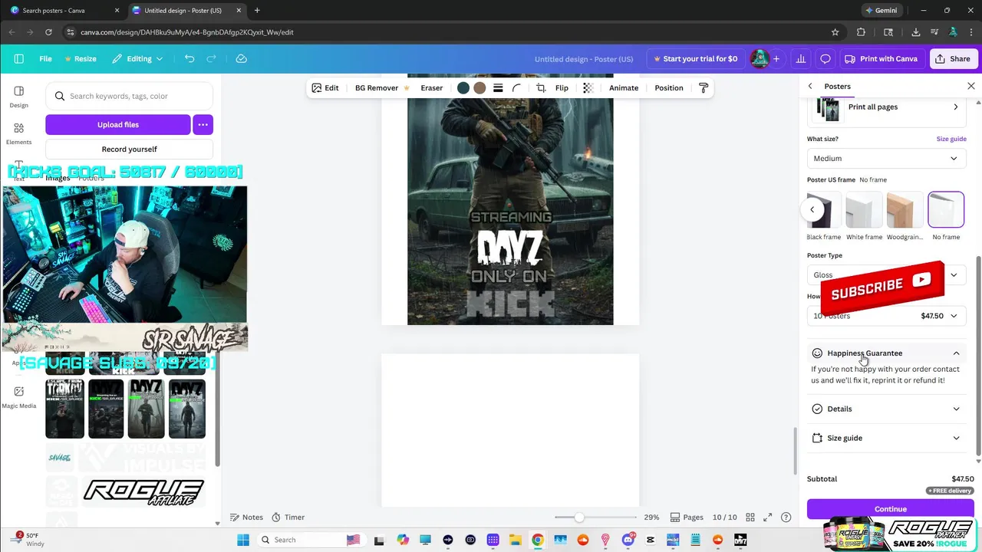Open the comments speech bubble icon

(825, 59)
